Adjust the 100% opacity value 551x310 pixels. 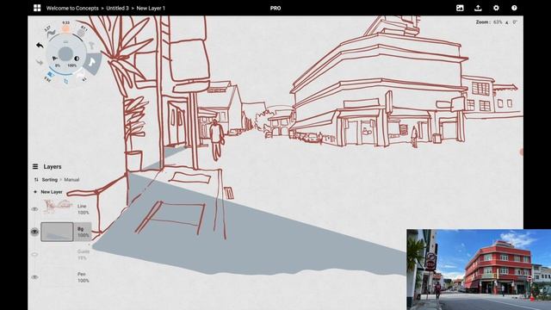(x=72, y=65)
